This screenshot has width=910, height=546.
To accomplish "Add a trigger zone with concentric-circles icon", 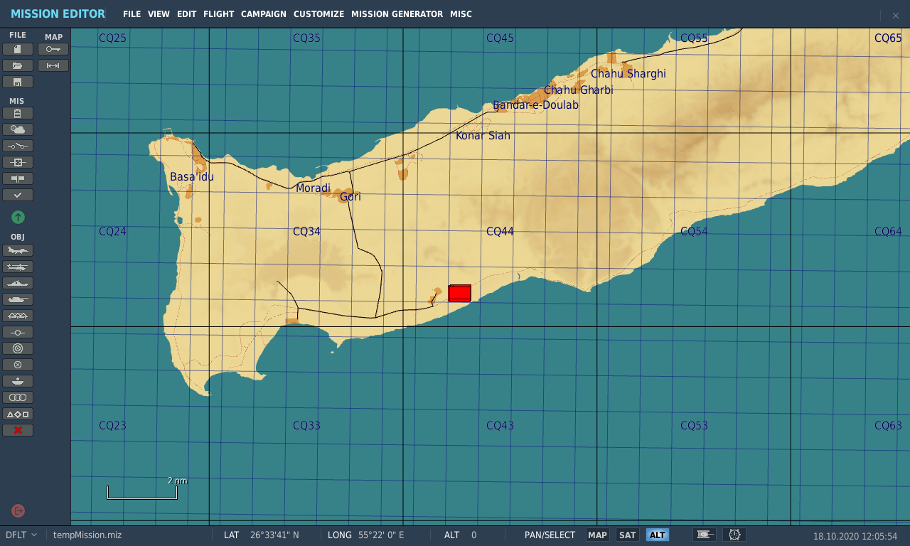I will pyautogui.click(x=18, y=348).
